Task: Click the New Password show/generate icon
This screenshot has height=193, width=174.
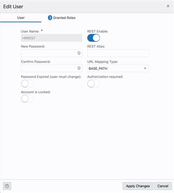Action: 79,53
